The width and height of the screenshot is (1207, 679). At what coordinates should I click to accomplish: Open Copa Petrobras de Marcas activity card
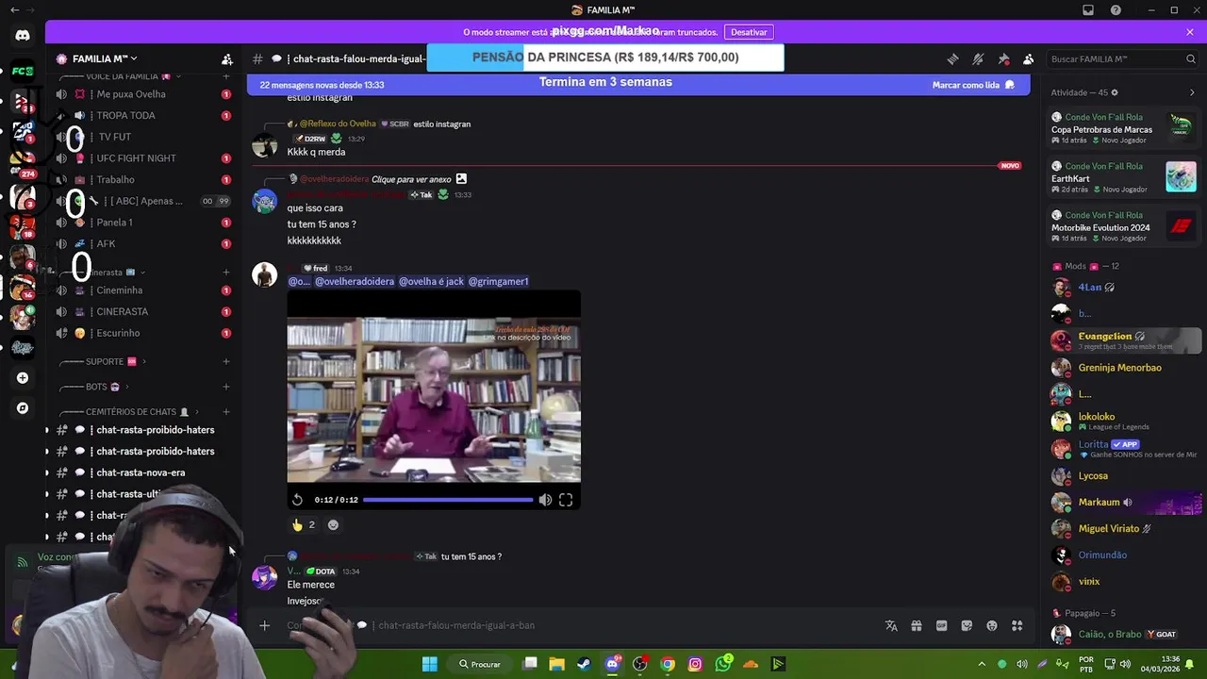click(x=1124, y=128)
